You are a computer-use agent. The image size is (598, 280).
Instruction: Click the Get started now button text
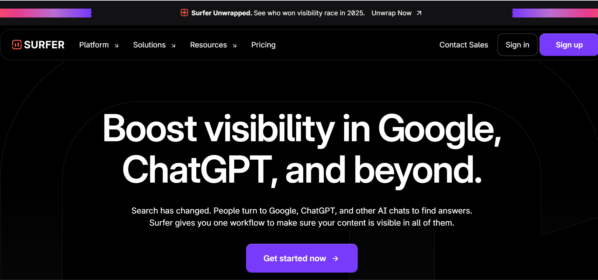click(x=294, y=258)
